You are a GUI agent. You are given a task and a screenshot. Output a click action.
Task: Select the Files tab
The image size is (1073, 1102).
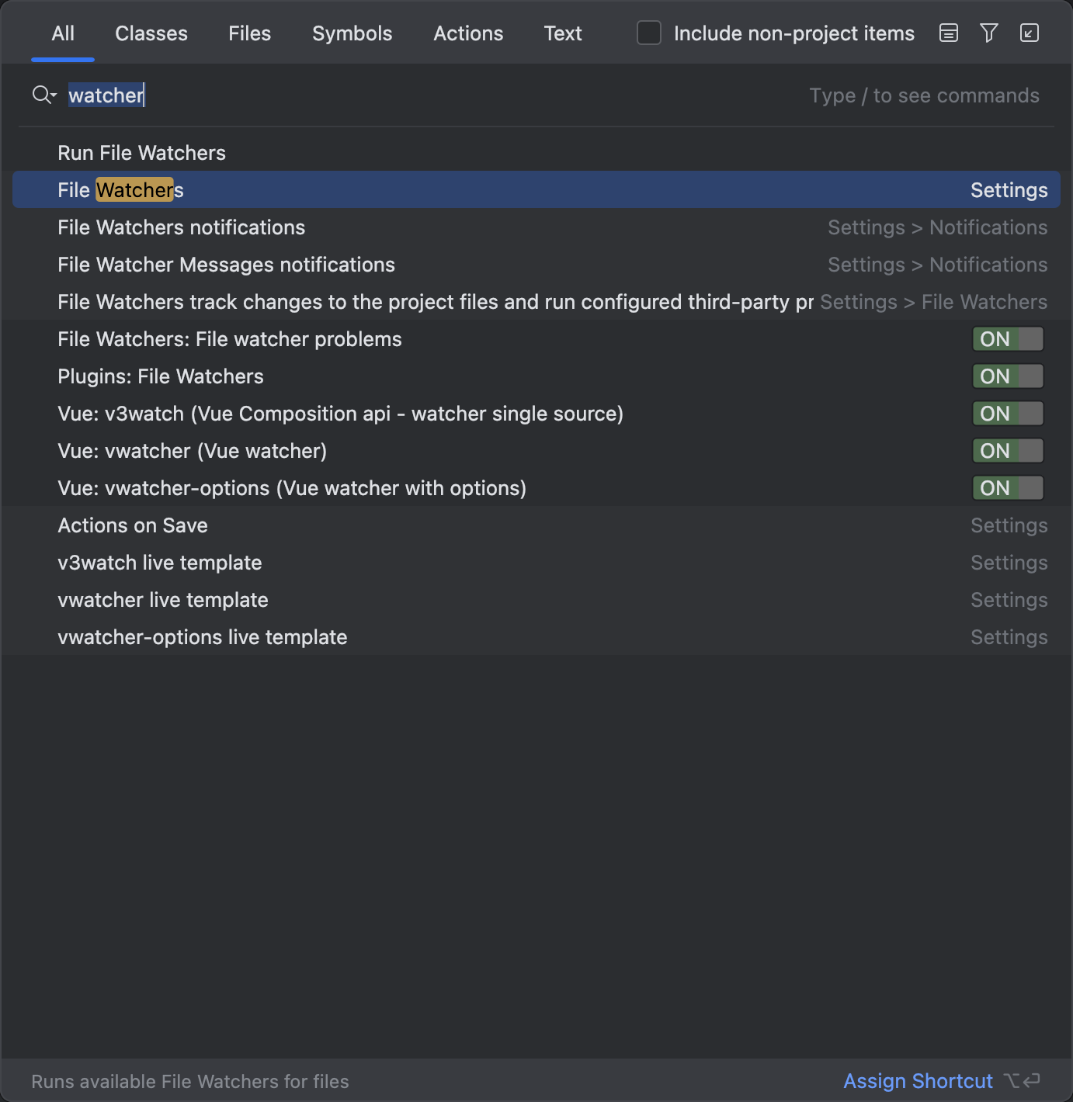(x=249, y=33)
